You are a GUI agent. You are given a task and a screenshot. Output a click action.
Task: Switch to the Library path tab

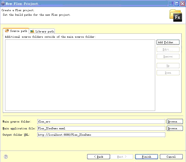(42, 31)
